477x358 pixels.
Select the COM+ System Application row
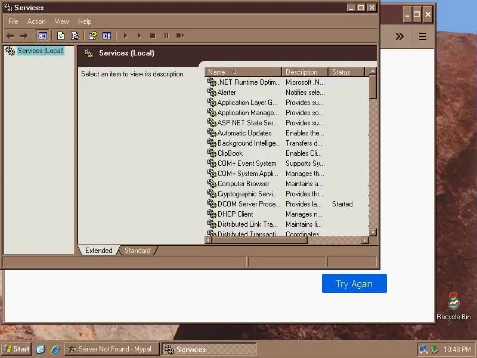coord(287,174)
